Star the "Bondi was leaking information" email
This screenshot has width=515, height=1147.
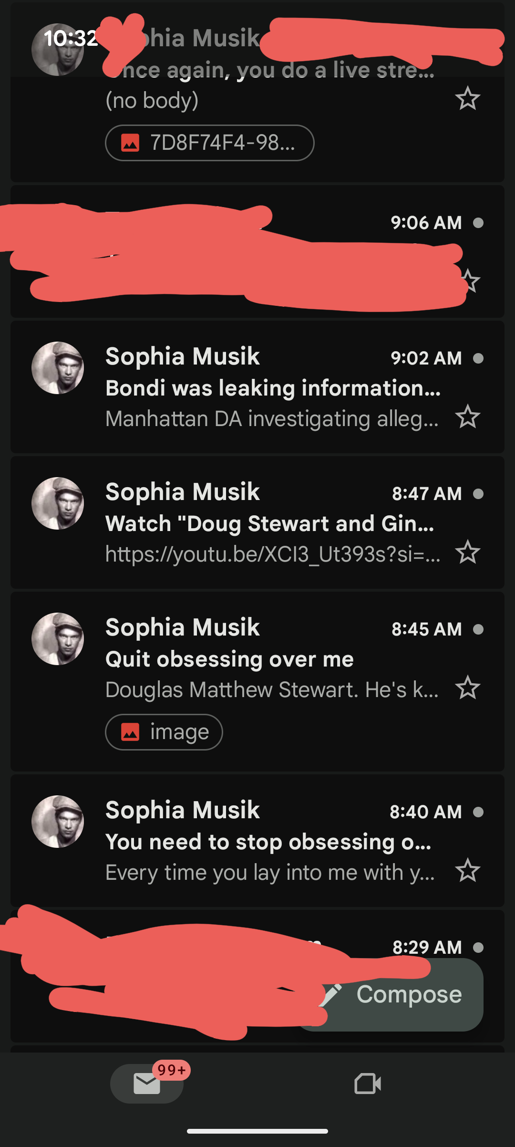(x=467, y=417)
